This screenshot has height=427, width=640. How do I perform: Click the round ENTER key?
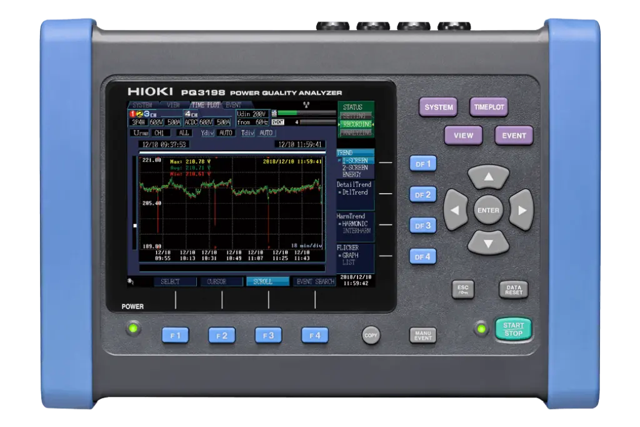(x=488, y=210)
